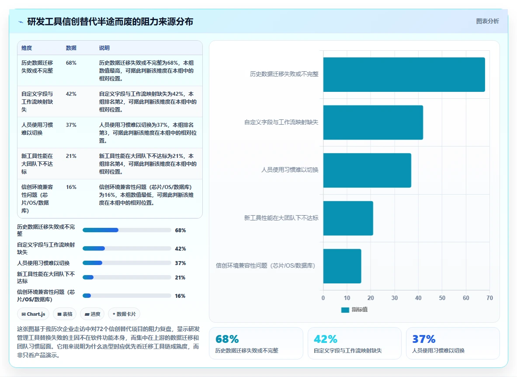The height and width of the screenshot is (377, 517).
Task: Click the chart bar for 信创环境兼容性问题
Action: 342,266
